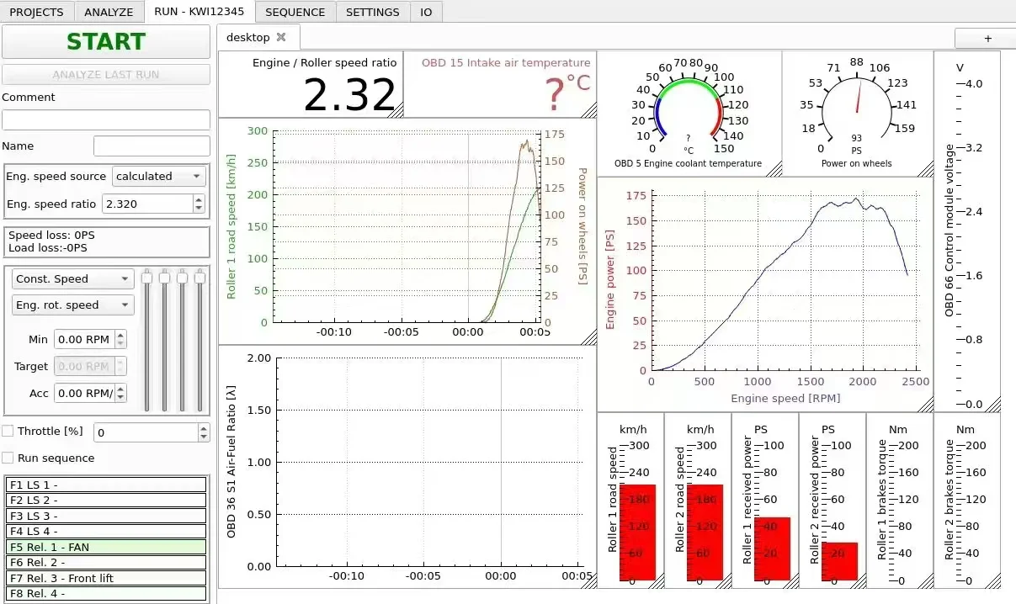Click the Min RPM input field

[x=84, y=339]
